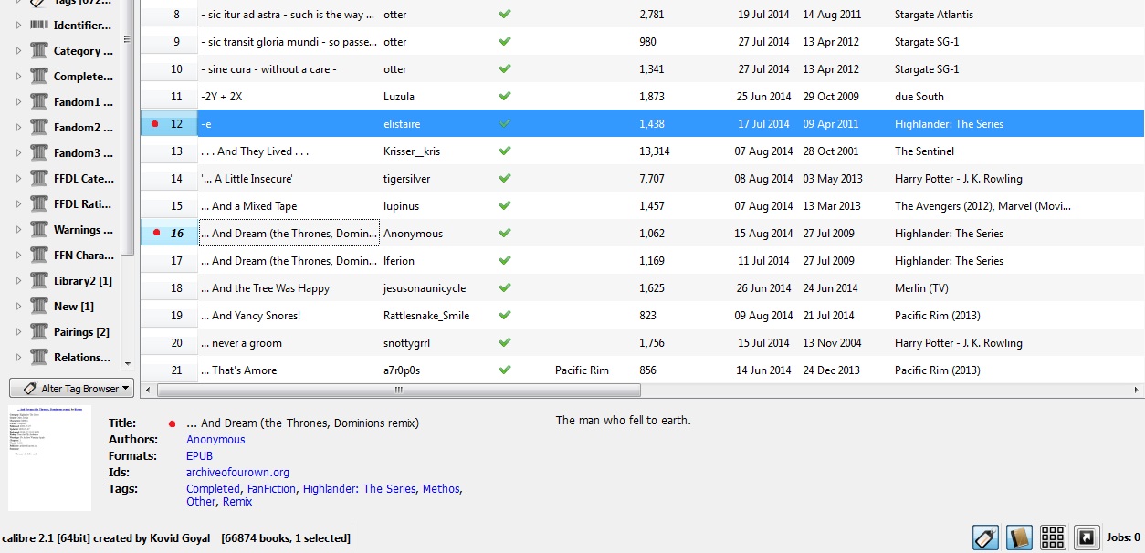The image size is (1145, 553).
Task: Click the green checkmark in the ... That's Amore row
Action: [x=505, y=370]
